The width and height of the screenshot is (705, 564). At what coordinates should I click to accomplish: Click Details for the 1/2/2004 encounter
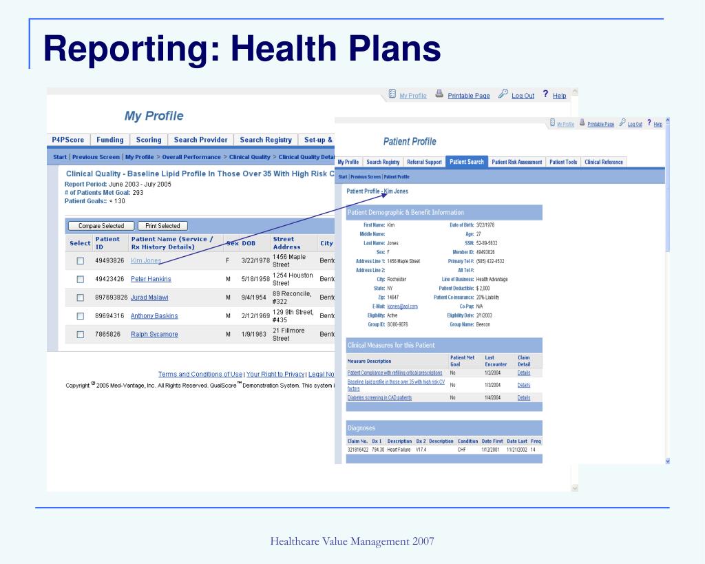pyautogui.click(x=524, y=373)
